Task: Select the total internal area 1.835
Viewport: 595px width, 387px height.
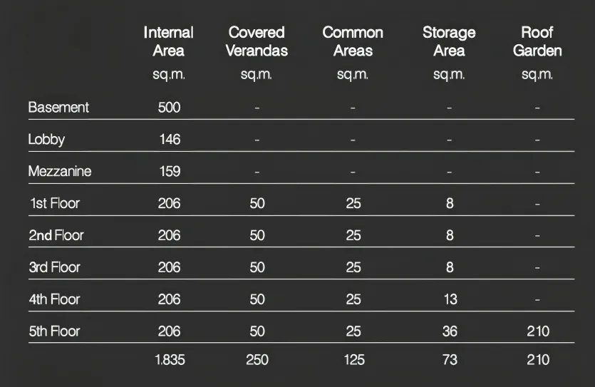Action: click(170, 361)
